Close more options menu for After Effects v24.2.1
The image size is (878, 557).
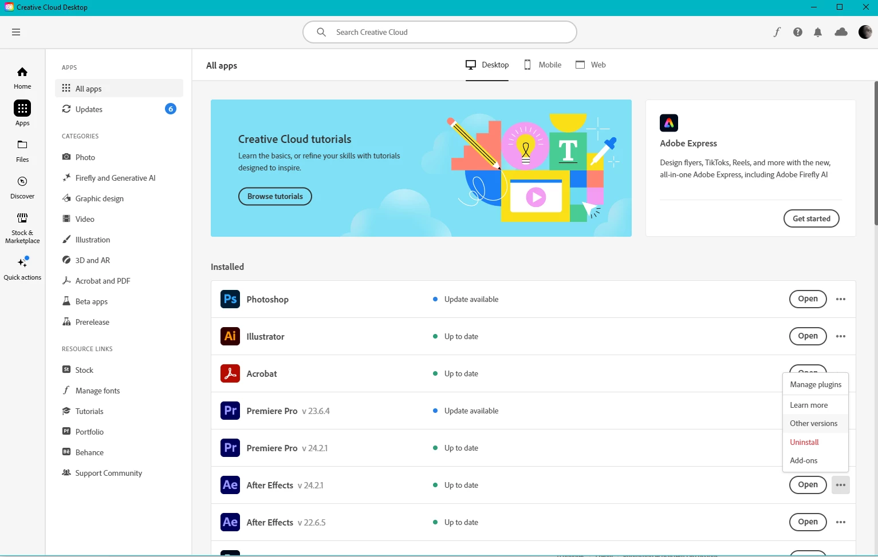click(x=841, y=485)
